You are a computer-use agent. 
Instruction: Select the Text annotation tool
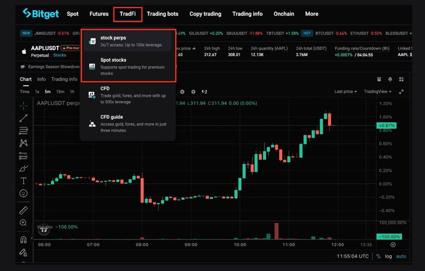24,180
